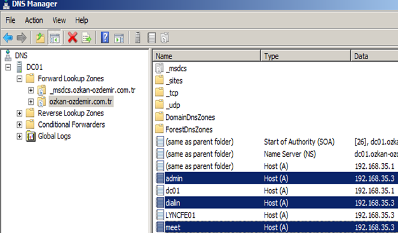Click the Up One Level folder icon
The height and width of the screenshot is (233, 398).
tap(40, 38)
